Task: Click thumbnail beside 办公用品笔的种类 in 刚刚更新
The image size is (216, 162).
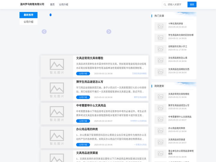Action: (x=160, y=131)
